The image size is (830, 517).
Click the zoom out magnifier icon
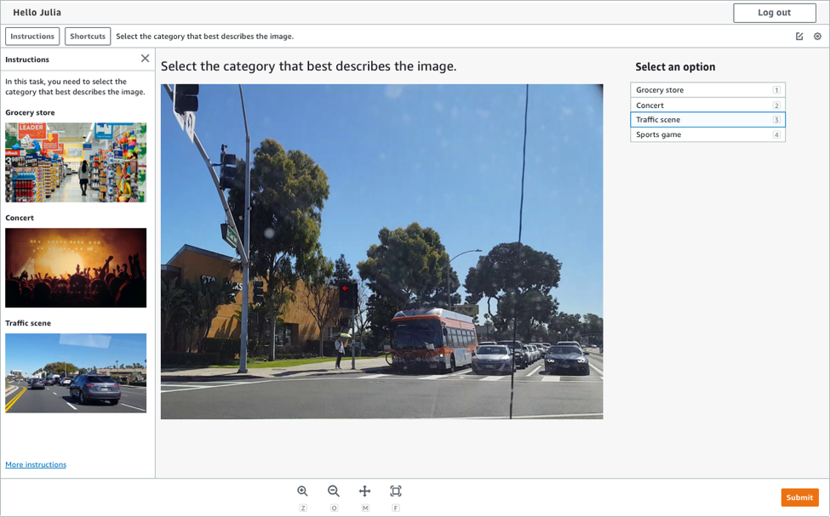coord(334,491)
